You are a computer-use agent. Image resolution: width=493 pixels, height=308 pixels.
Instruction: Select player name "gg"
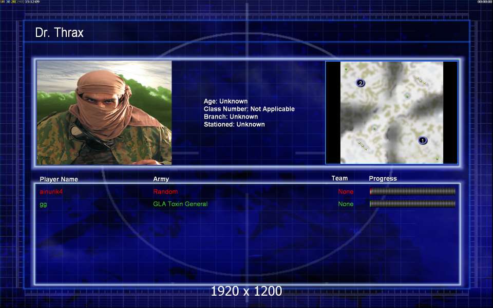click(x=43, y=204)
